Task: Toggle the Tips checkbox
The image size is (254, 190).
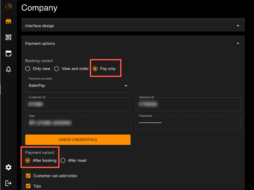Action: (28, 186)
